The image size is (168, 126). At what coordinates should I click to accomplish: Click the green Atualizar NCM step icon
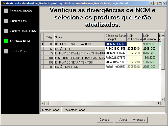6,41
